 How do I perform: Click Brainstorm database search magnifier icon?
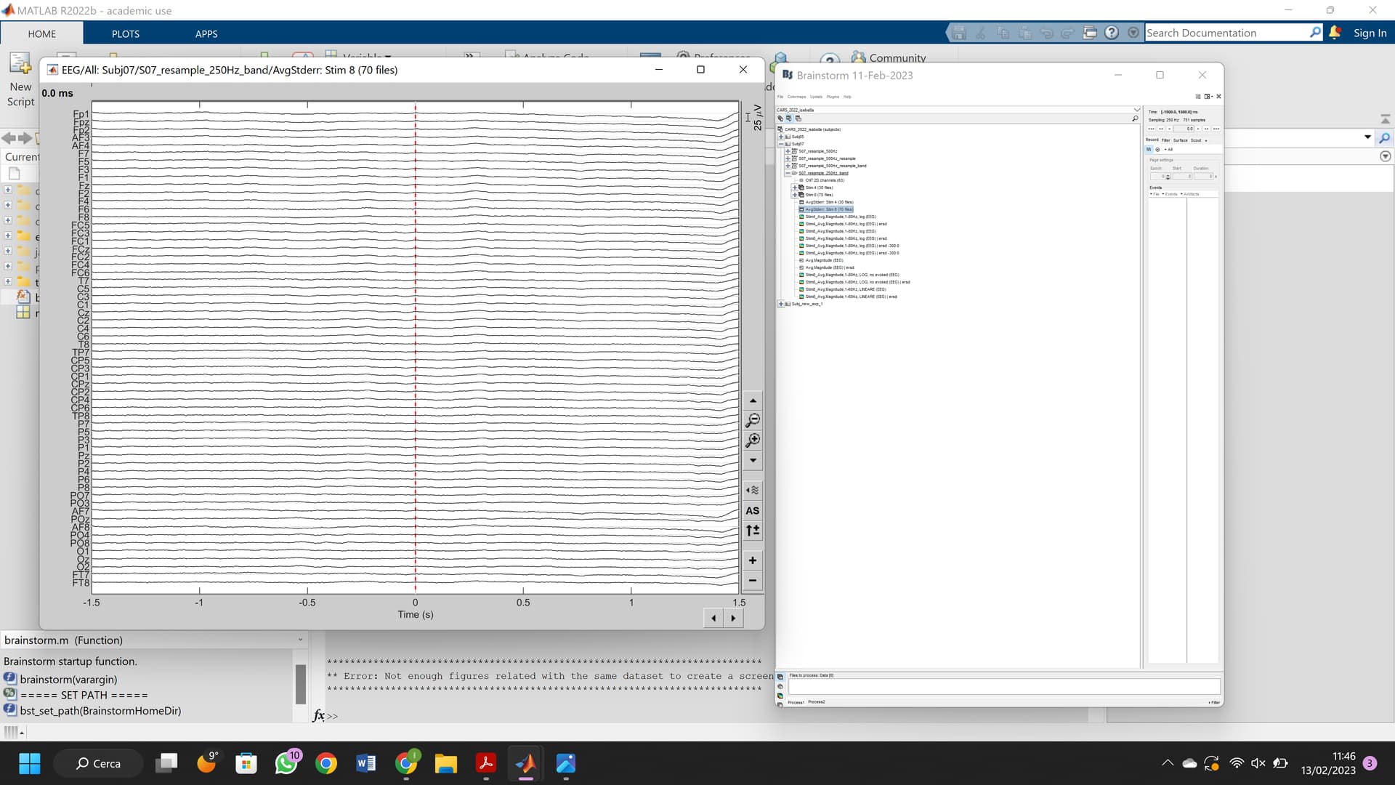(1135, 118)
